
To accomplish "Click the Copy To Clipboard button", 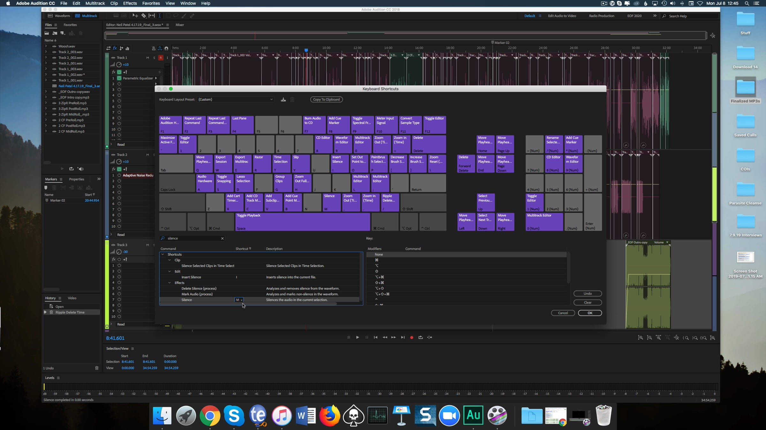I will pyautogui.click(x=326, y=99).
